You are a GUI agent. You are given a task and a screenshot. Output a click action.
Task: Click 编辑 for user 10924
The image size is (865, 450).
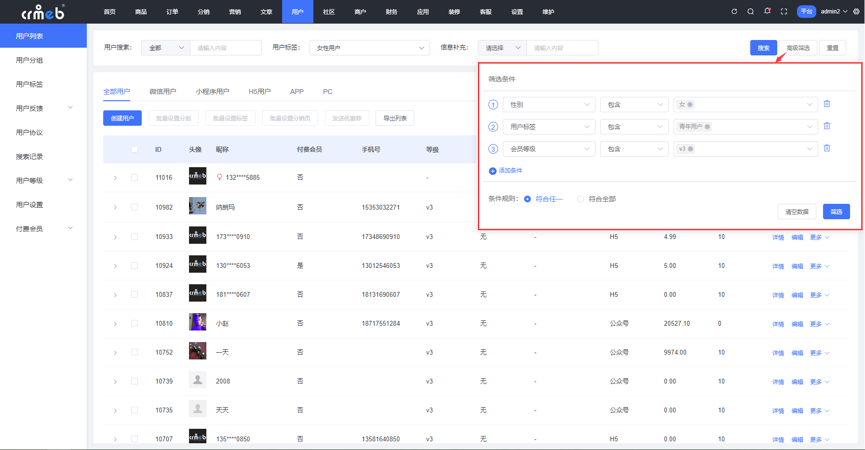797,266
